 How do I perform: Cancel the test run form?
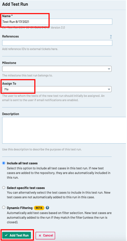[45, 235]
